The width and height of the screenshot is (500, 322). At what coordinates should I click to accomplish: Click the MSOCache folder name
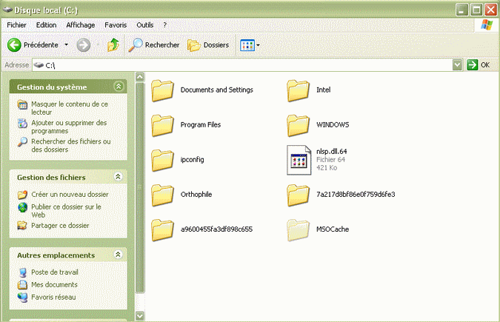click(x=333, y=229)
